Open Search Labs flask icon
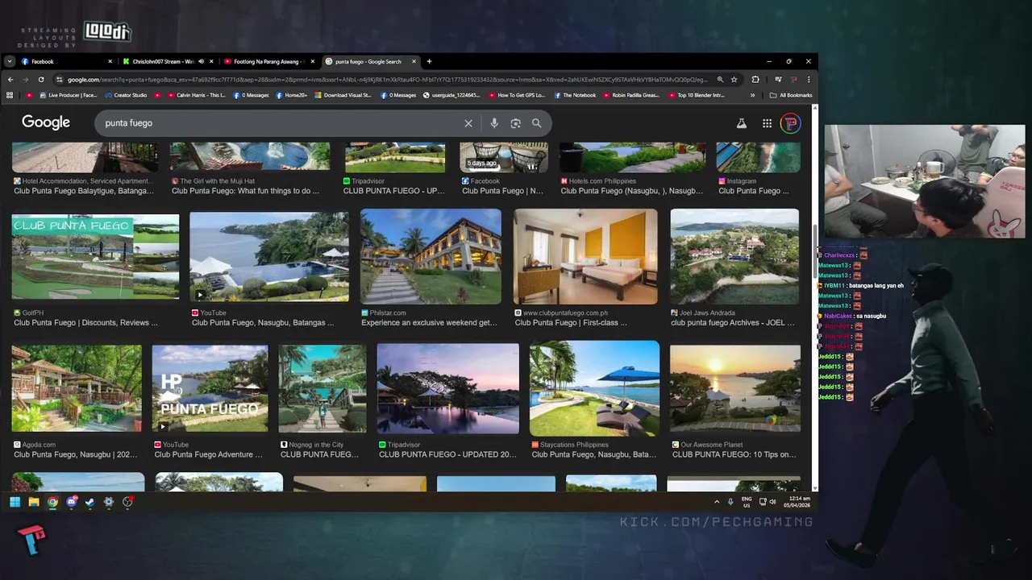This screenshot has width=1032, height=580. point(741,123)
